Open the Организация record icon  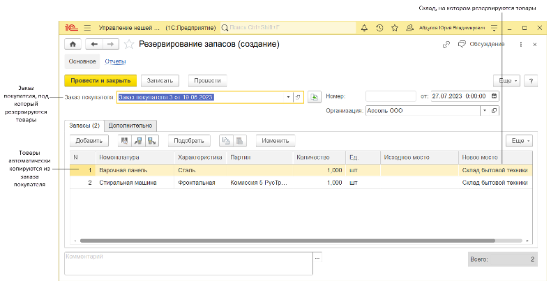[494, 111]
